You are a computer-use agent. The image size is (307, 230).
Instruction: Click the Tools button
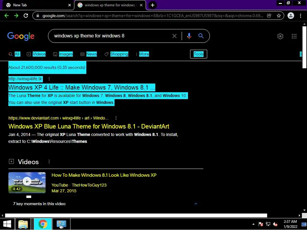[x=198, y=54]
